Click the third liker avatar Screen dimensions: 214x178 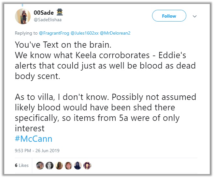[59, 166]
